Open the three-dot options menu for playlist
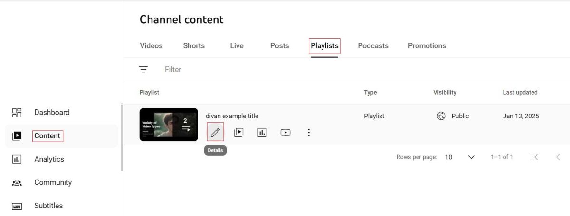This screenshot has width=570, height=216. coord(309,133)
